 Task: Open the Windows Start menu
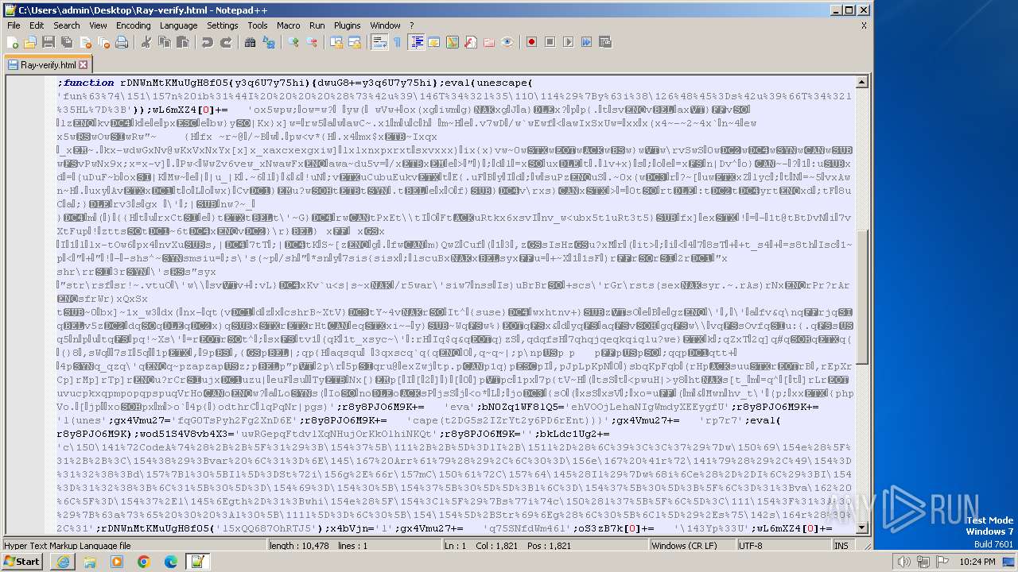click(x=22, y=562)
